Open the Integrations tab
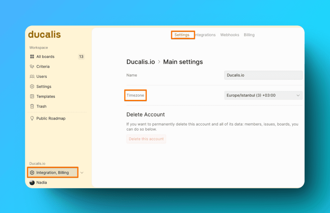Image resolution: width=330 pixels, height=213 pixels. tap(206, 35)
